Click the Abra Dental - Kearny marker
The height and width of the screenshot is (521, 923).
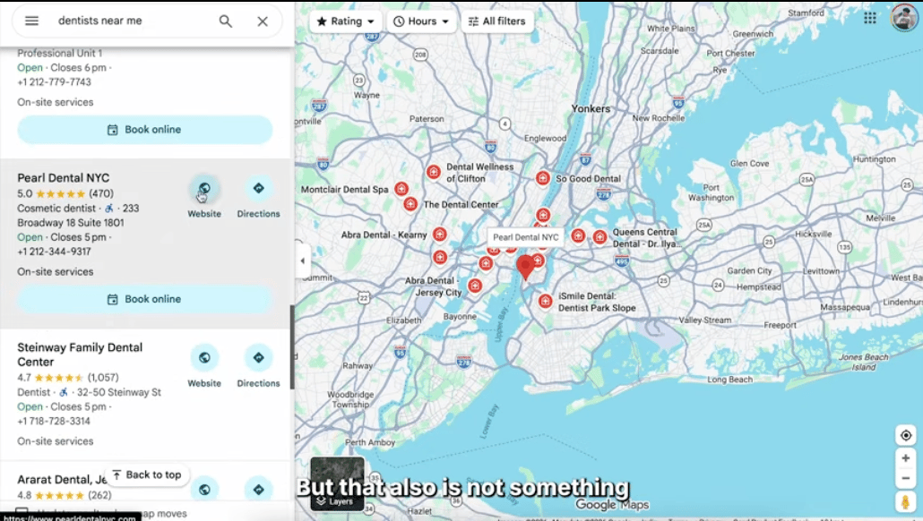pyautogui.click(x=440, y=235)
